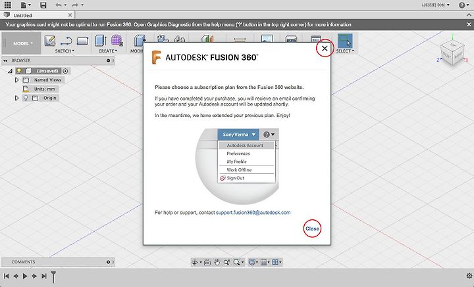This screenshot has height=287, width=474.
Task: Jump to the timeline end
Action: [44, 276]
